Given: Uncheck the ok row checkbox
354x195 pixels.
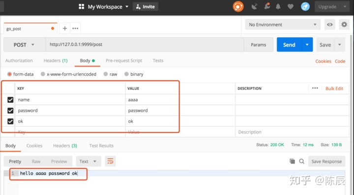Looking at the screenshot, I should pos(10,121).
